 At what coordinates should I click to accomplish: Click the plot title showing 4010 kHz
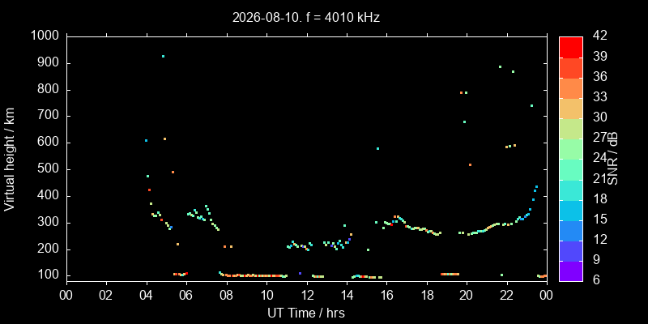coord(306,17)
